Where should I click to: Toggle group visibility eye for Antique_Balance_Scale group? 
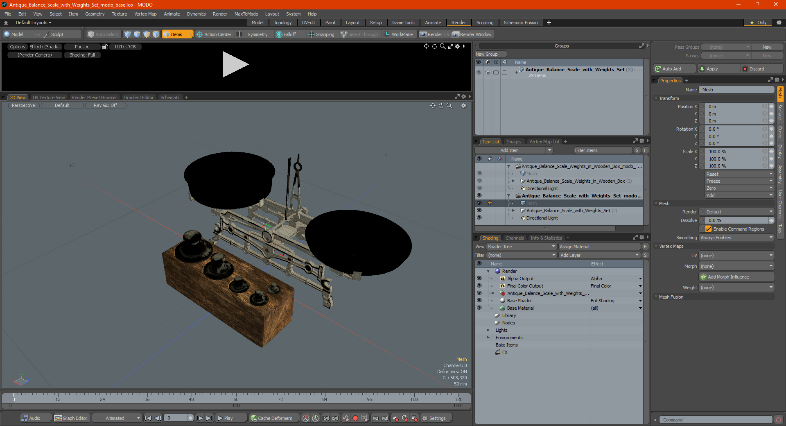pos(479,73)
